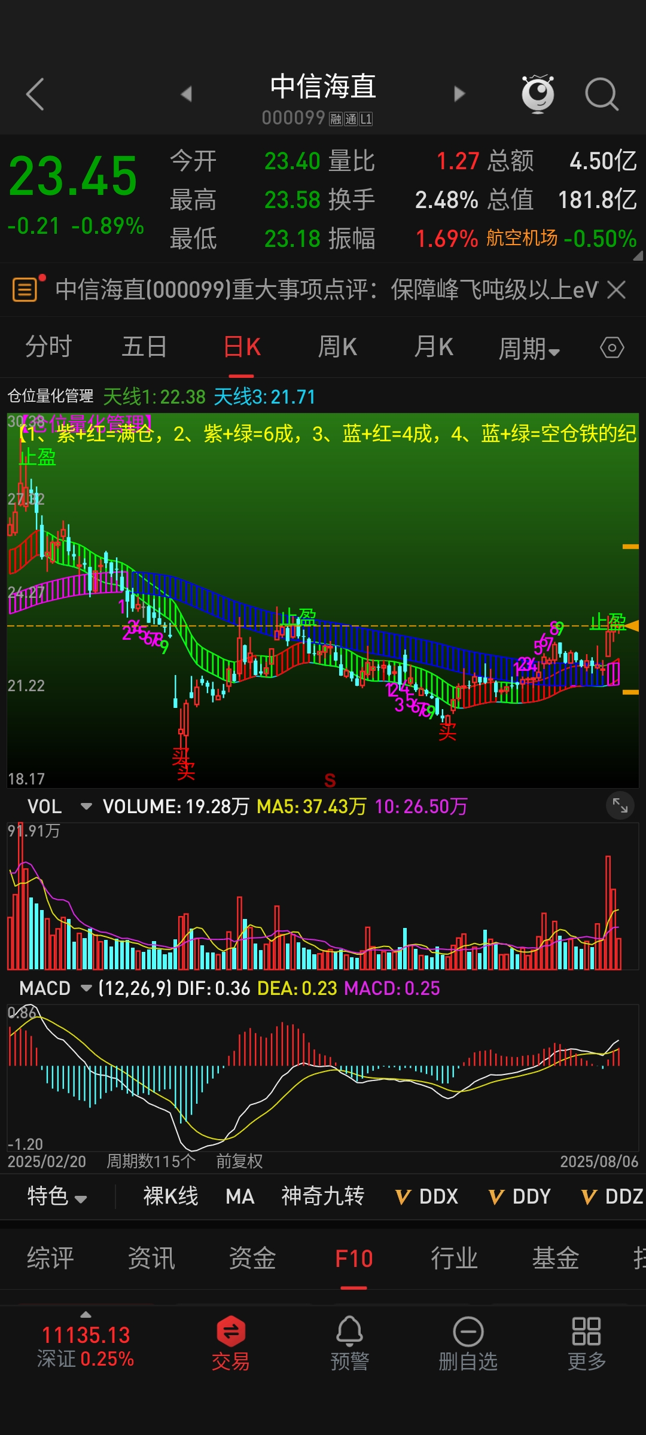This screenshot has height=1435, width=646.
Task: Open the news note icon
Action: (25, 290)
